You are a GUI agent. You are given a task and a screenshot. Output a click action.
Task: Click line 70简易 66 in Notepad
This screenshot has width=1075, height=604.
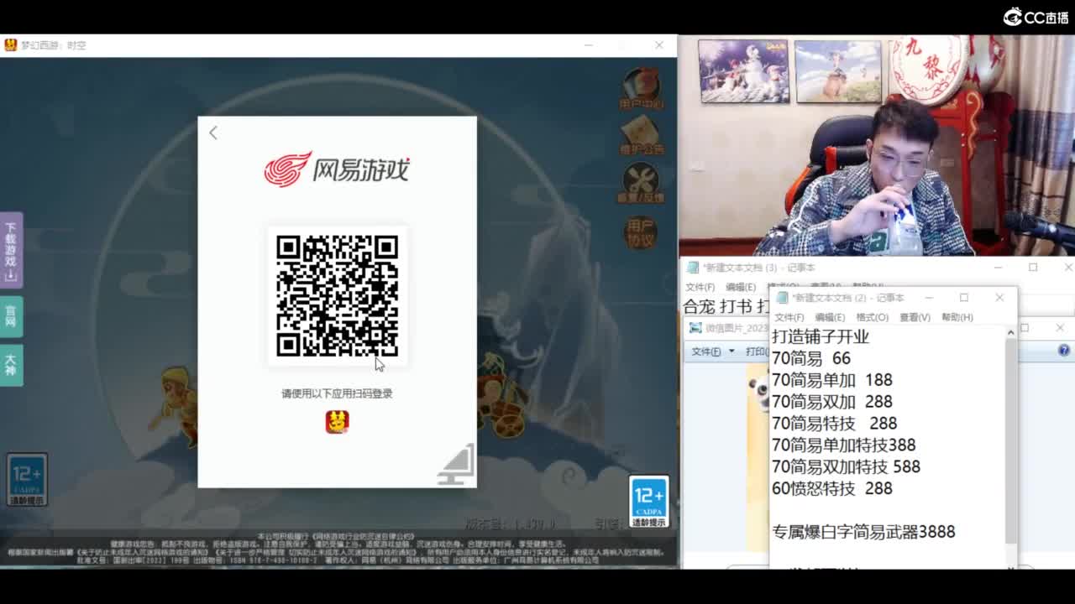click(811, 358)
